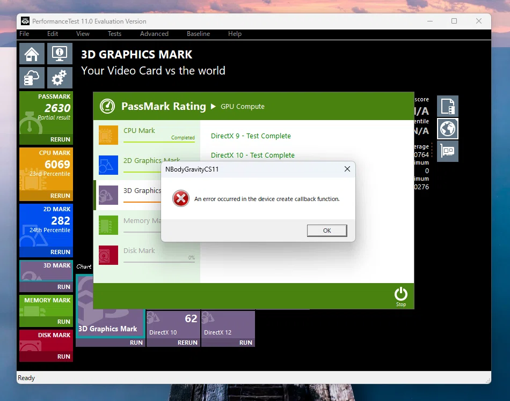
Task: Click the DirectX 12 tile
Action: [x=228, y=324]
